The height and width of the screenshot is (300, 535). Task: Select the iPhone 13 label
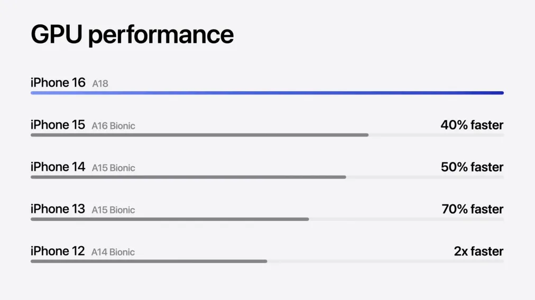(58, 209)
